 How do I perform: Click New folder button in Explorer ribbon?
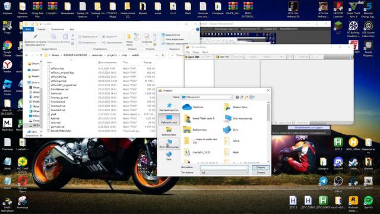click(129, 40)
